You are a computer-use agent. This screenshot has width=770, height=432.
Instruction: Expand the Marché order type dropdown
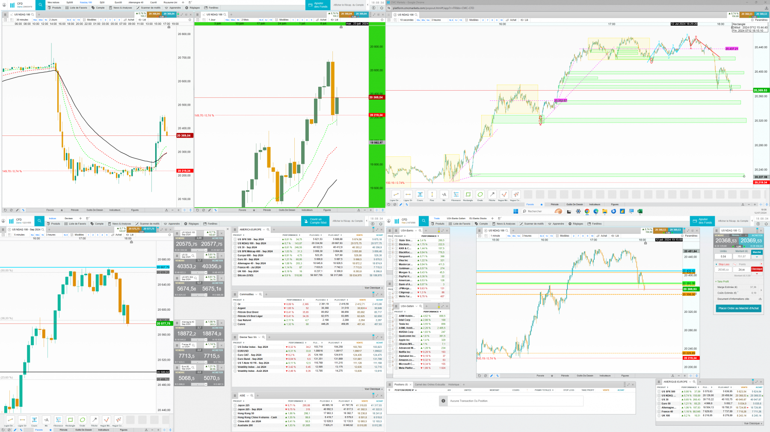(x=757, y=257)
